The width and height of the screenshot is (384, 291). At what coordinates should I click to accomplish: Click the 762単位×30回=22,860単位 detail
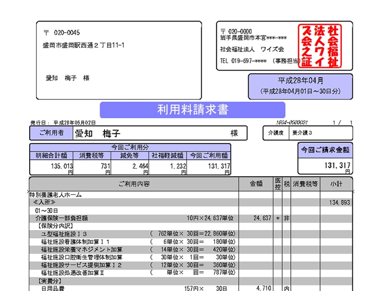click(193, 234)
